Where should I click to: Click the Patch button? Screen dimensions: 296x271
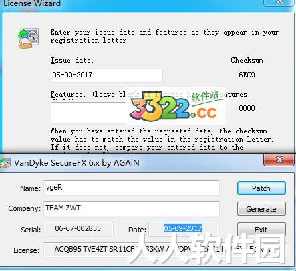(x=261, y=188)
